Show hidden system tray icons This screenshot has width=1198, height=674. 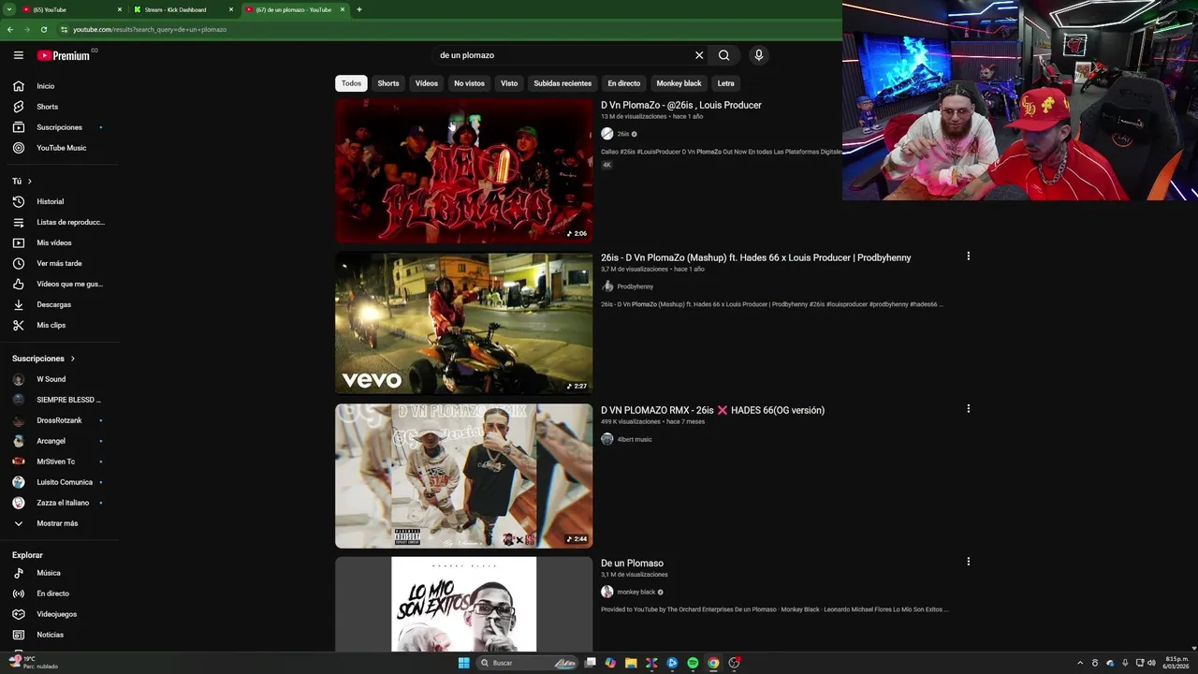tap(1080, 663)
